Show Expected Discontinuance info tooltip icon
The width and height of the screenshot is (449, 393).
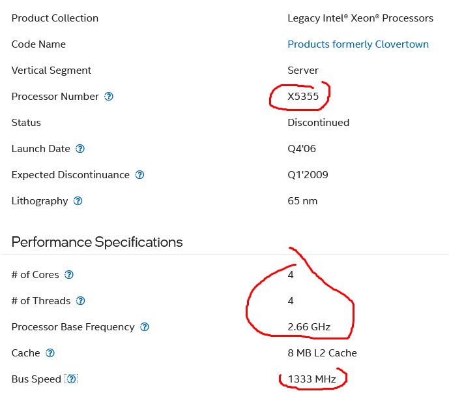point(139,175)
